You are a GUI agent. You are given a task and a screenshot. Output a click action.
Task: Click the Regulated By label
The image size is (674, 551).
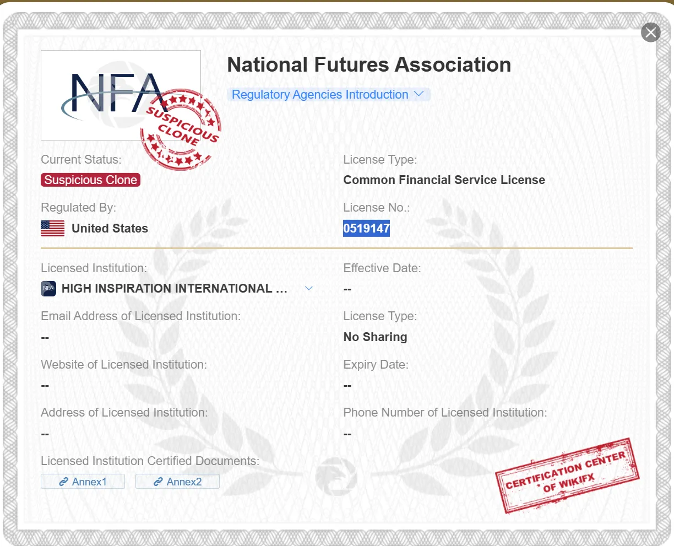(79, 208)
